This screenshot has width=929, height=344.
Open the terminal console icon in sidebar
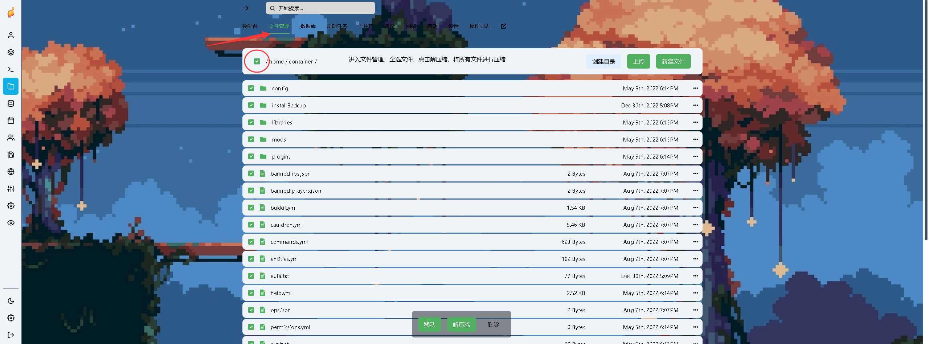pyautogui.click(x=11, y=69)
